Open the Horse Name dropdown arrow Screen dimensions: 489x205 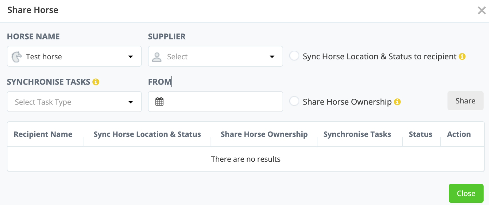point(131,57)
